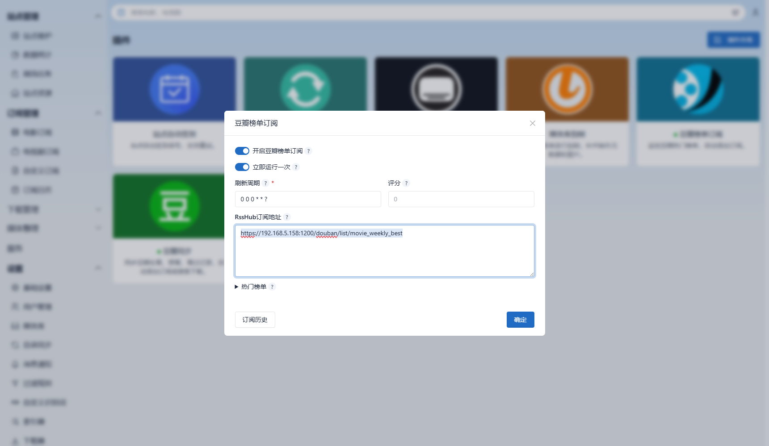Focus the 刷新周期 cron input field
The image size is (769, 446).
click(x=308, y=199)
